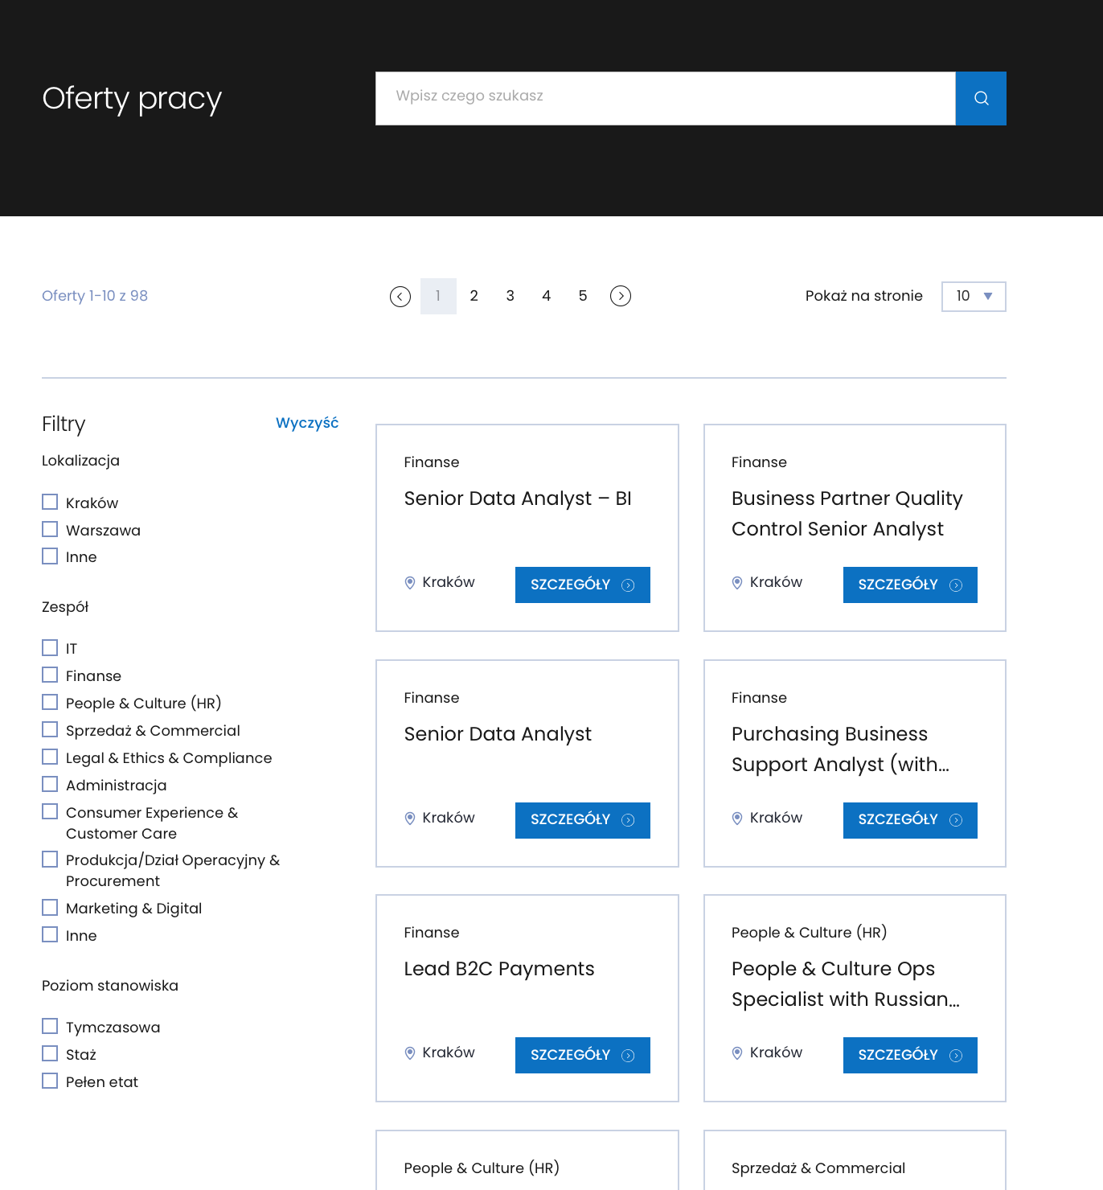
Task: Click the magnifying glass search icon
Action: pos(980,98)
